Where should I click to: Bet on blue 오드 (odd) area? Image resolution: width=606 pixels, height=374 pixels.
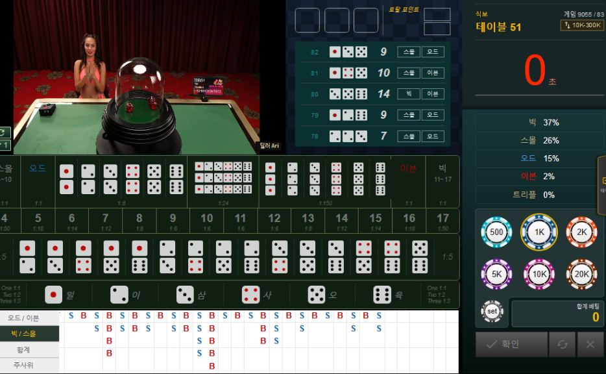coord(38,181)
